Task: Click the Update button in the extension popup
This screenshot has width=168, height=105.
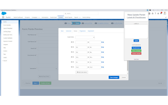Action: [136, 41]
